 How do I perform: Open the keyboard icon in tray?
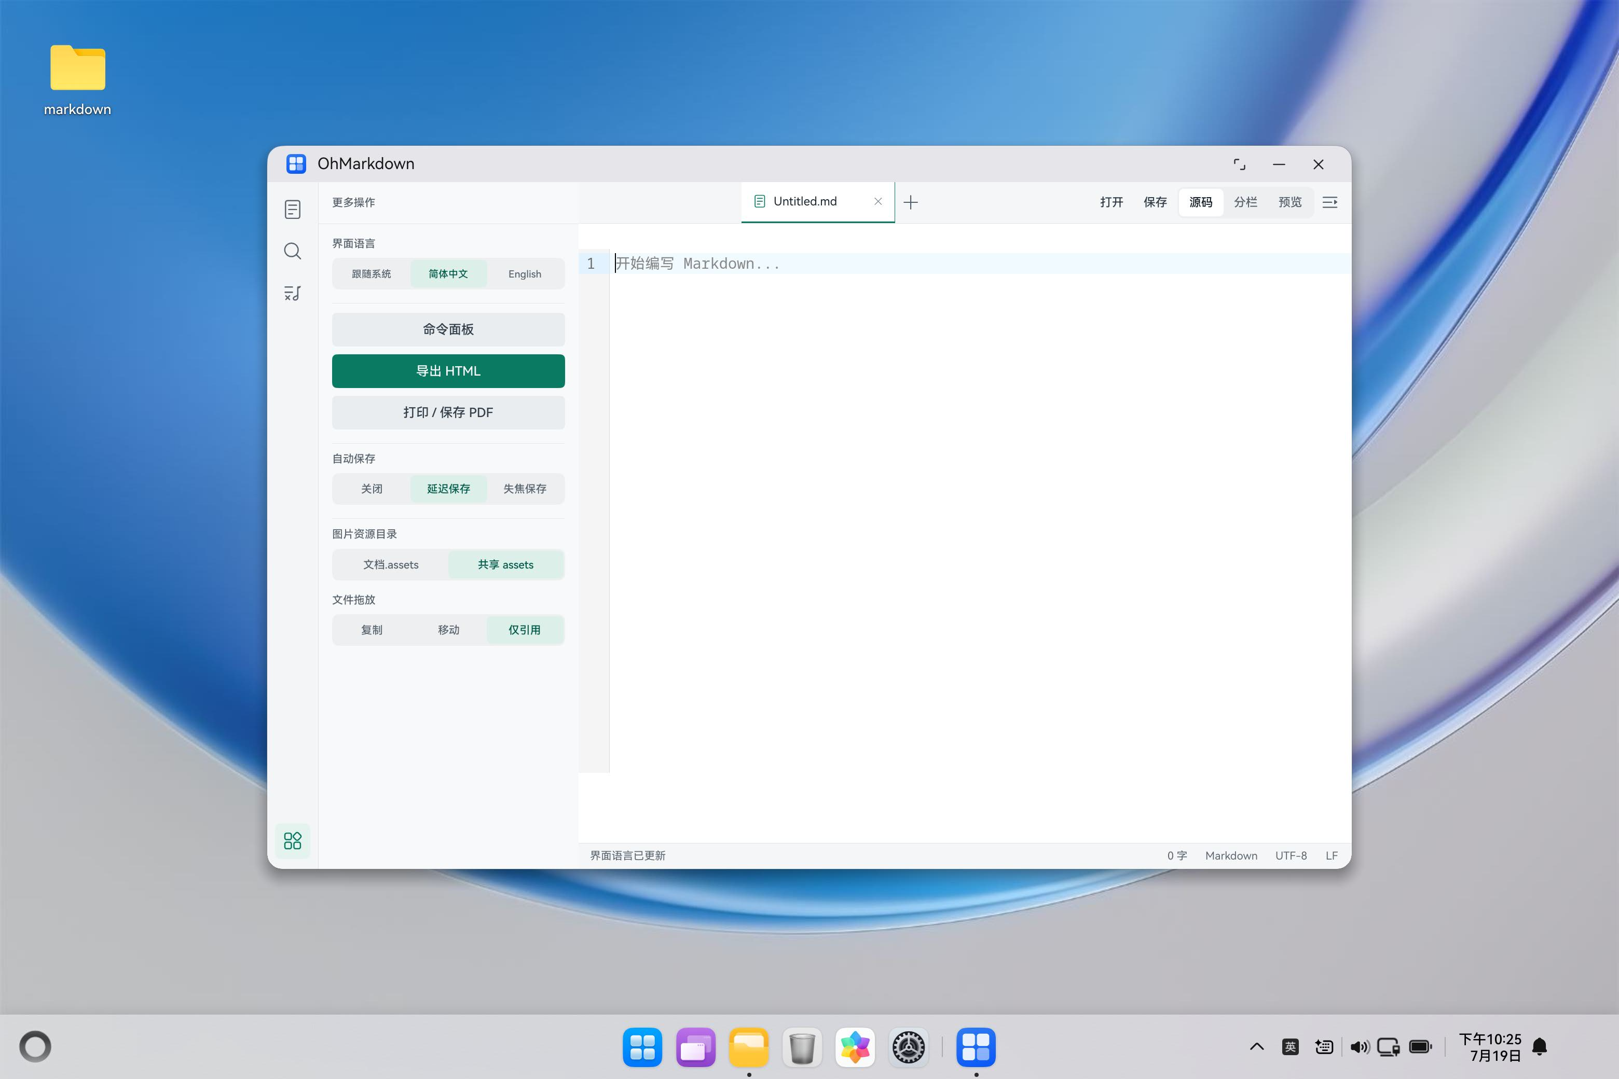point(1324,1047)
